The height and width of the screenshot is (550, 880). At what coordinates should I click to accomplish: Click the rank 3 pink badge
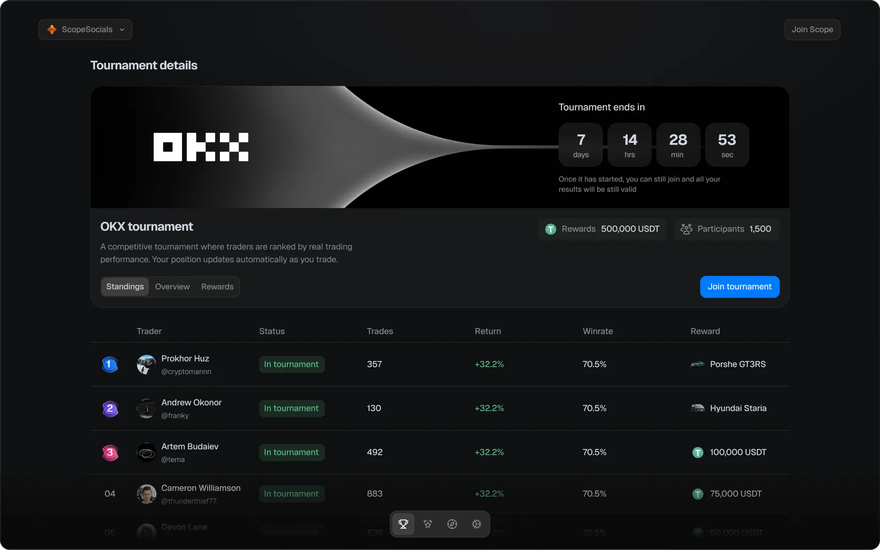[110, 452]
